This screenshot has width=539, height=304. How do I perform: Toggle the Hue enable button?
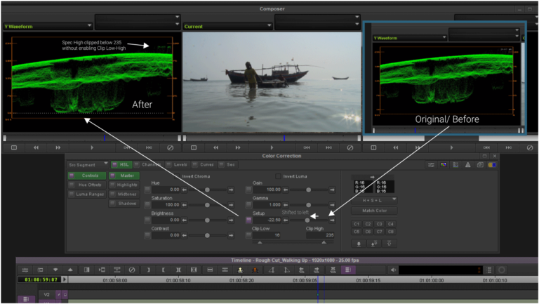click(x=147, y=190)
